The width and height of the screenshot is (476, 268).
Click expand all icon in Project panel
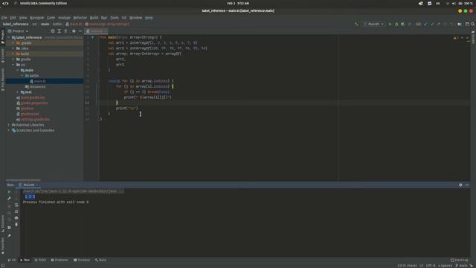[x=59, y=31]
